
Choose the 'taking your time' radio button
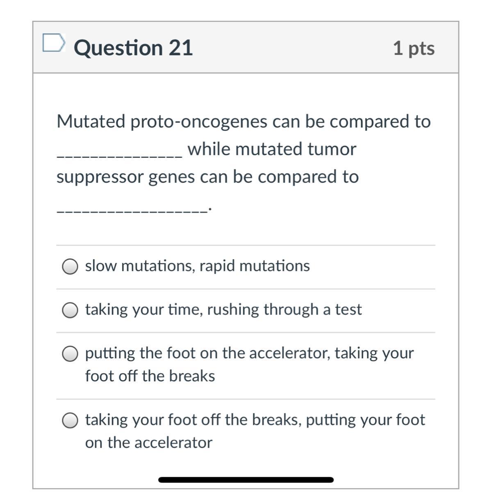[70, 310]
